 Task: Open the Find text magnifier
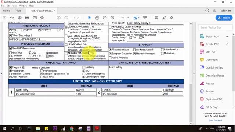pyautogui.click(x=42, y=18)
